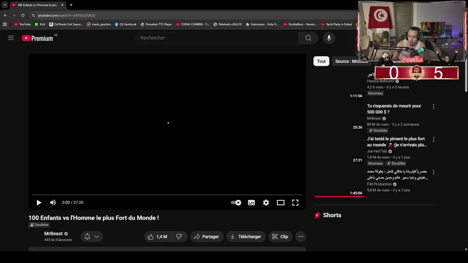The image size is (468, 263).
Task: Reload the current page
Action: pyautogui.click(x=23, y=15)
